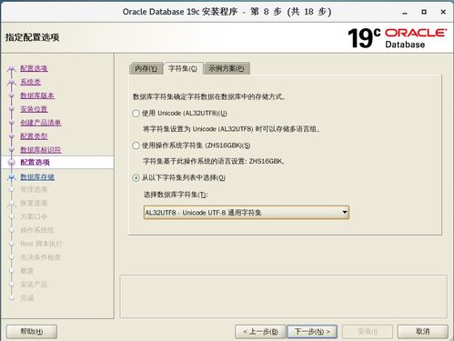Click the text 字符集基于此操作系统的语言设置: ZHS16GBK
454x341 pixels.
pyautogui.click(x=214, y=162)
